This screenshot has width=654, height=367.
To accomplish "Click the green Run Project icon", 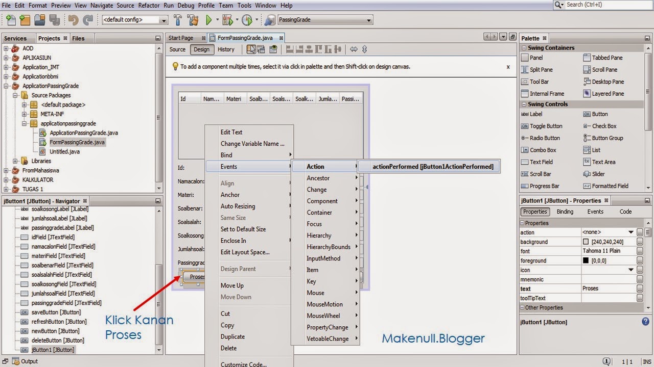I will tap(208, 20).
